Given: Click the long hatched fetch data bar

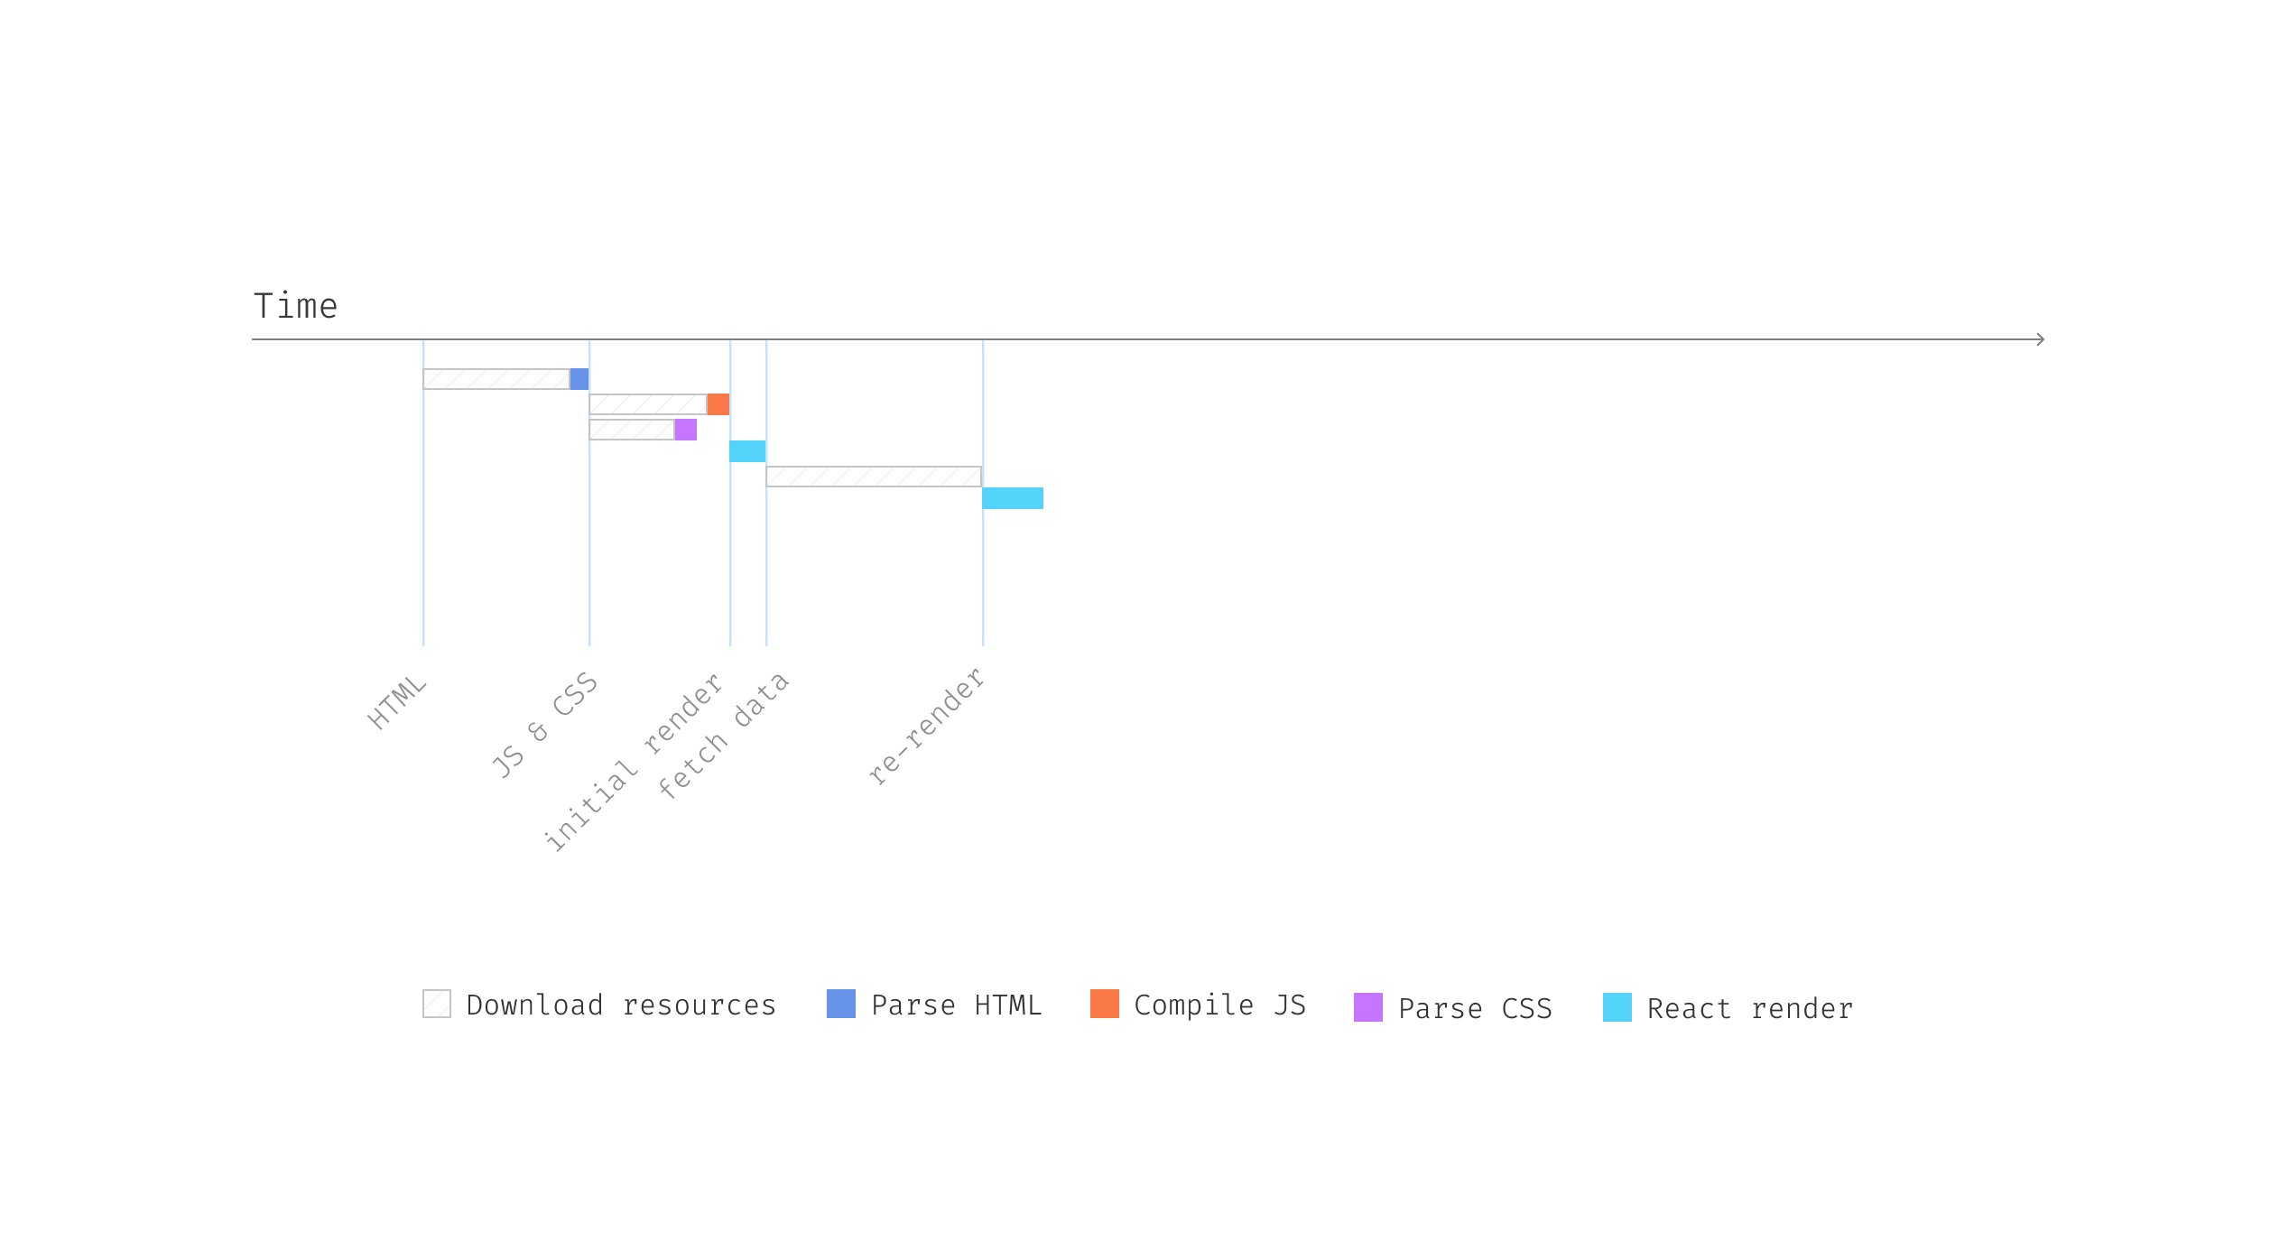Looking at the screenshot, I should 874,477.
